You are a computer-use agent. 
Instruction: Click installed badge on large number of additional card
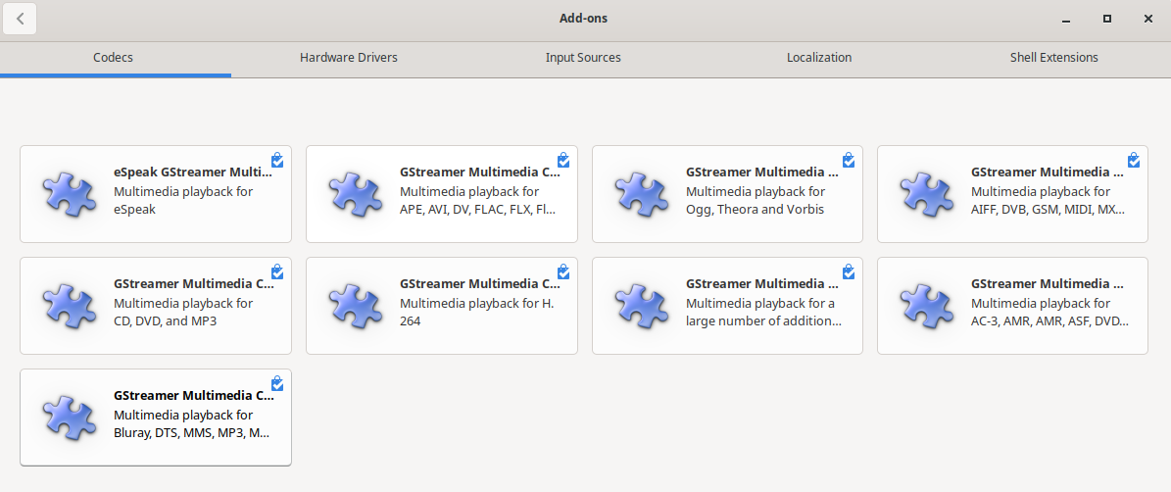pos(849,271)
